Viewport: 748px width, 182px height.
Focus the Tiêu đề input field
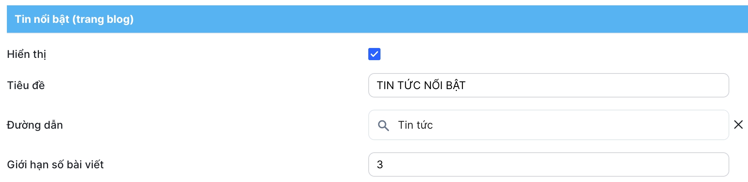click(548, 85)
